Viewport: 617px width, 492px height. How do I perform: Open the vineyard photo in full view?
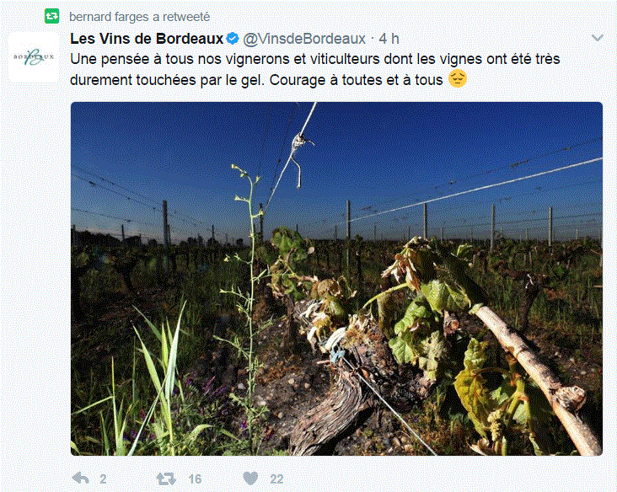pos(336,279)
